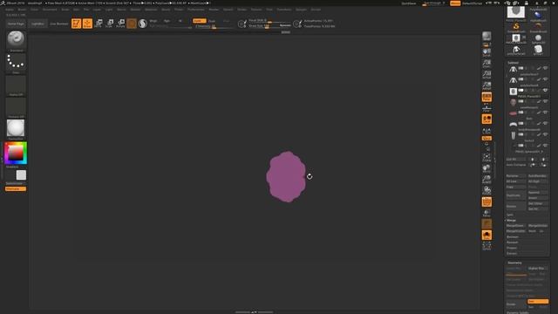This screenshot has width=558, height=314.
Task: Toggle the PolyF line fill button
Action: (x=487, y=201)
